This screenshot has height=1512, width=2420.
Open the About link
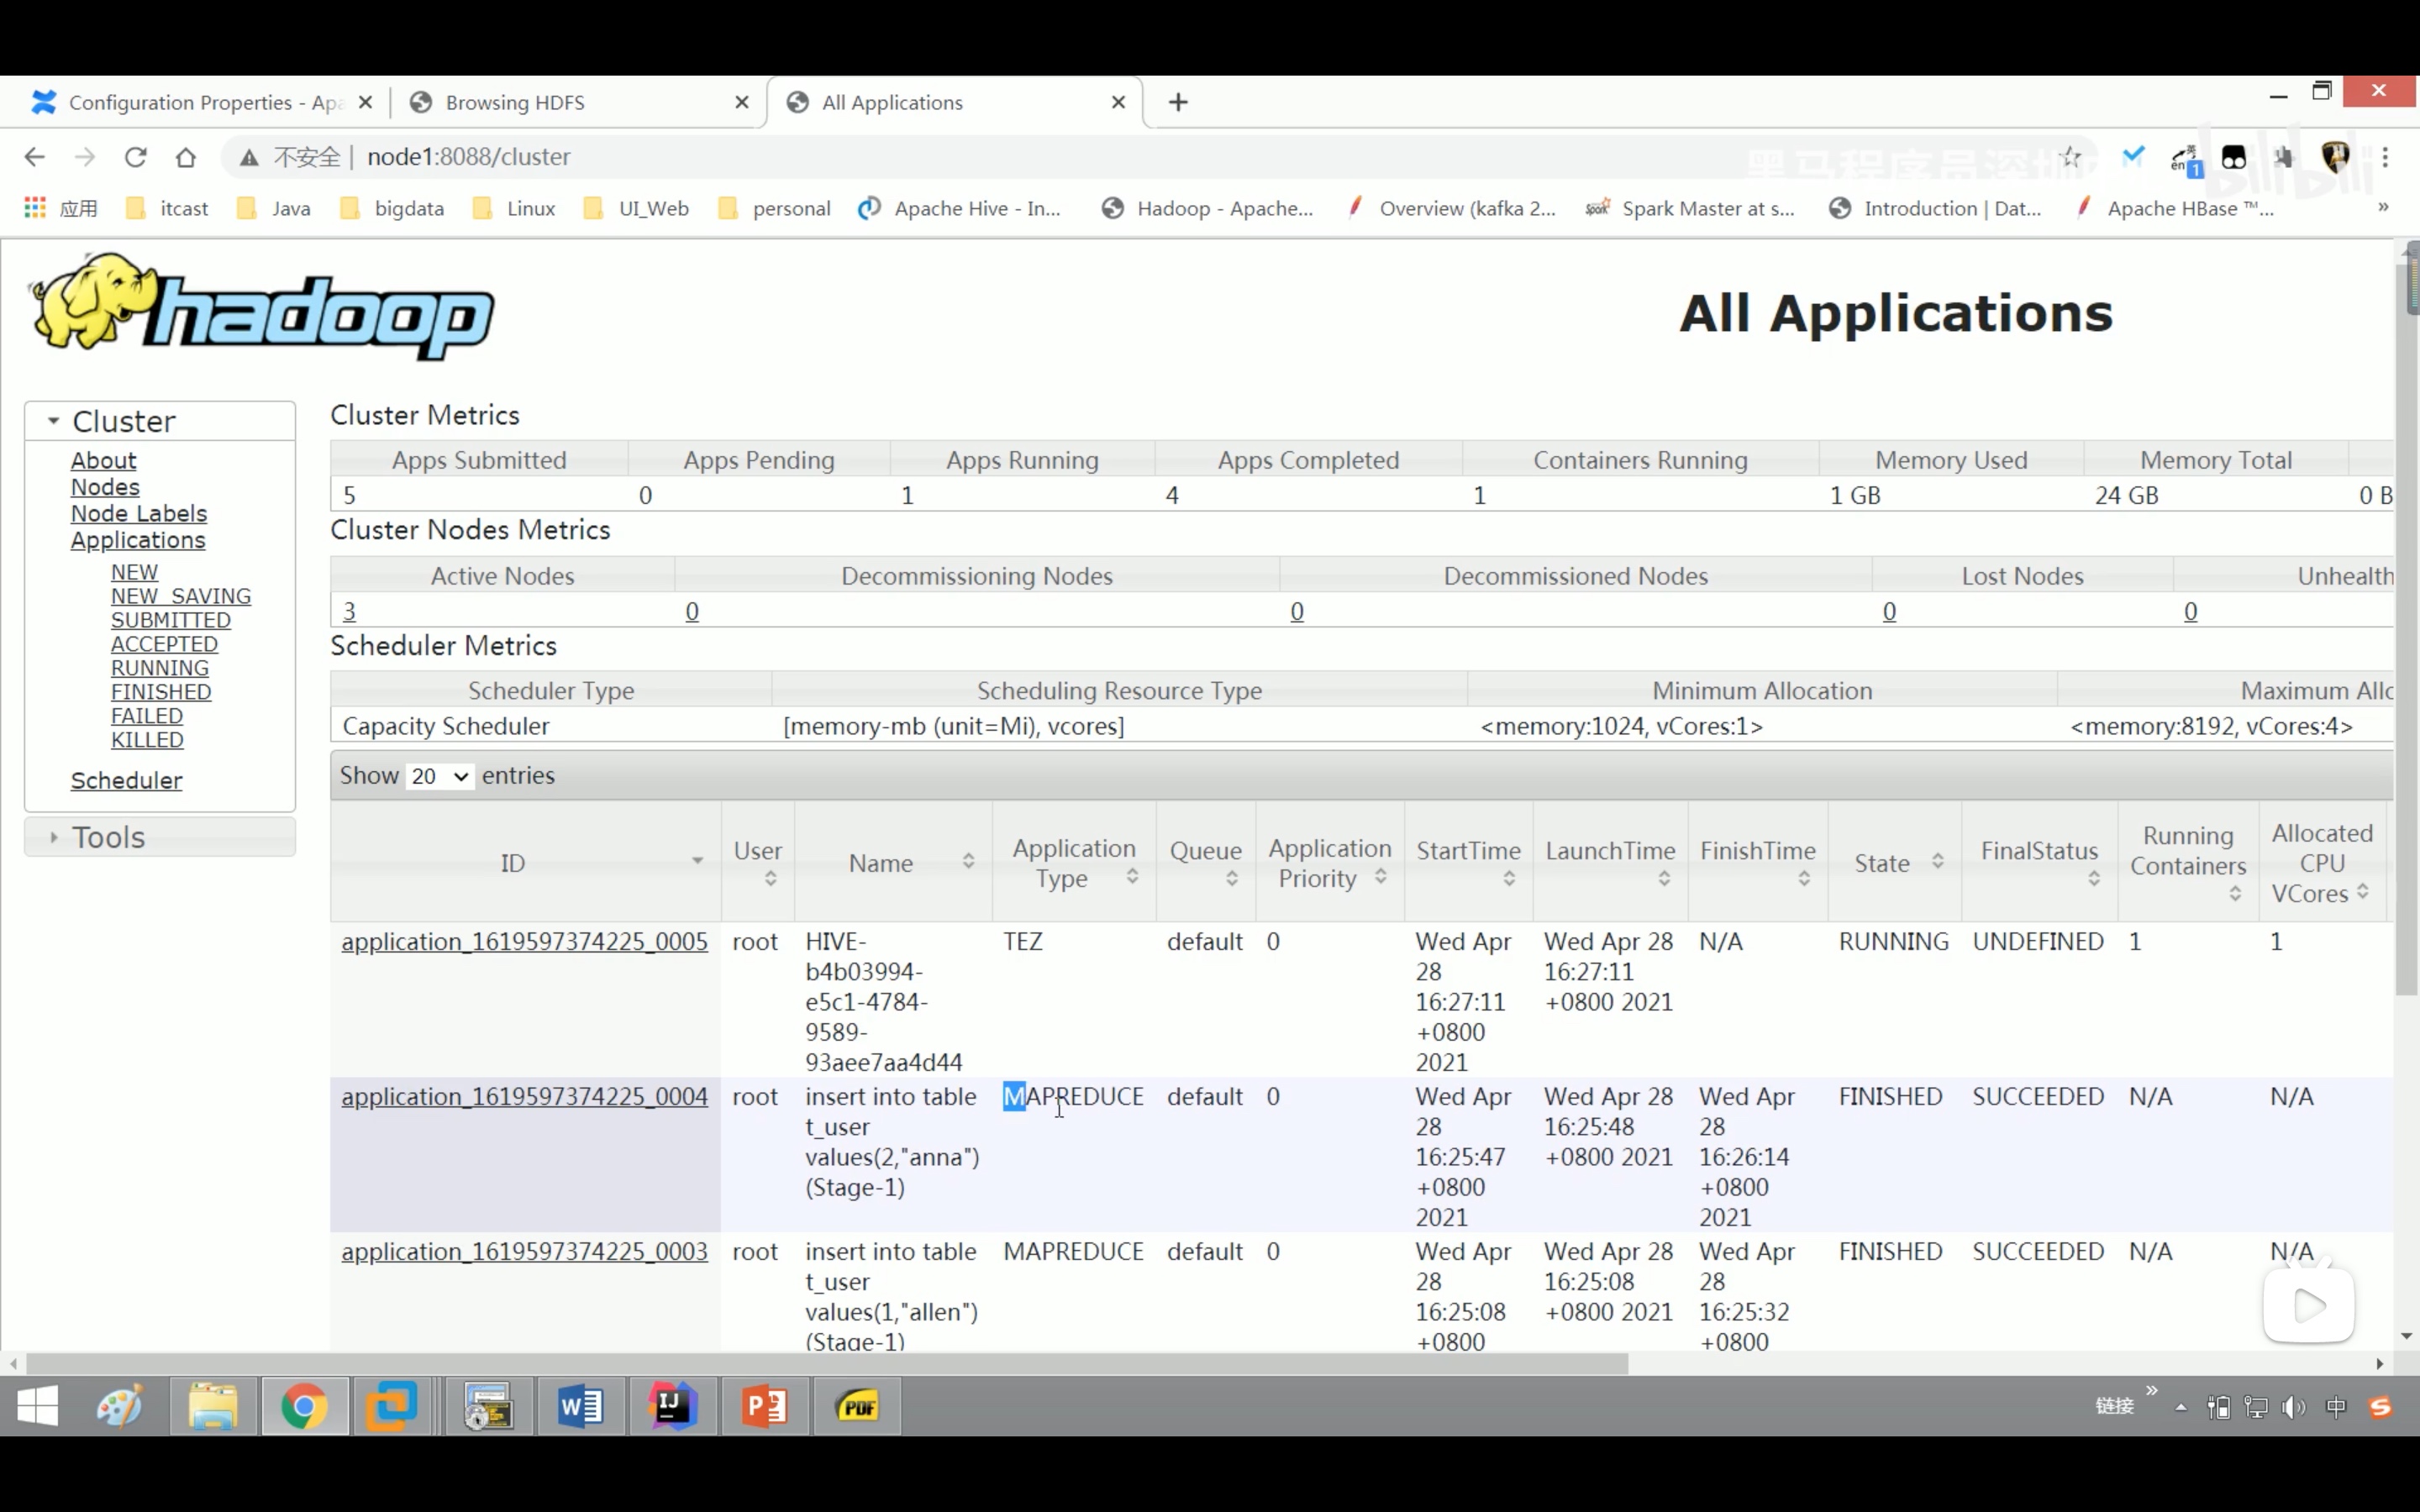(103, 461)
